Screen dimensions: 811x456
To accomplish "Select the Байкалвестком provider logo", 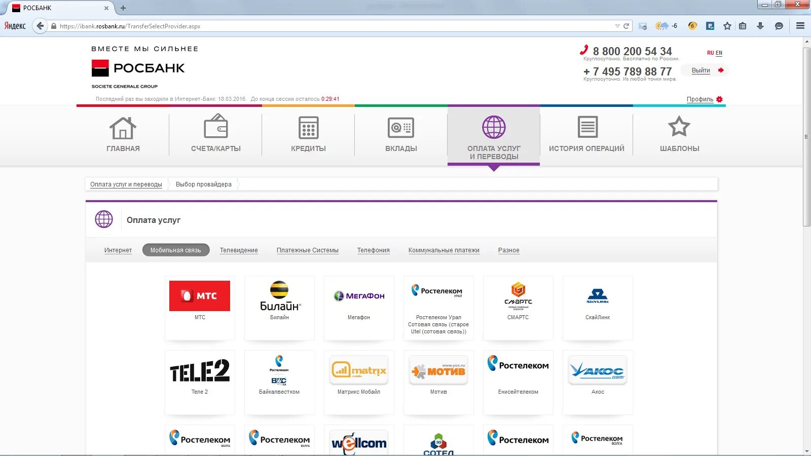I will point(279,370).
